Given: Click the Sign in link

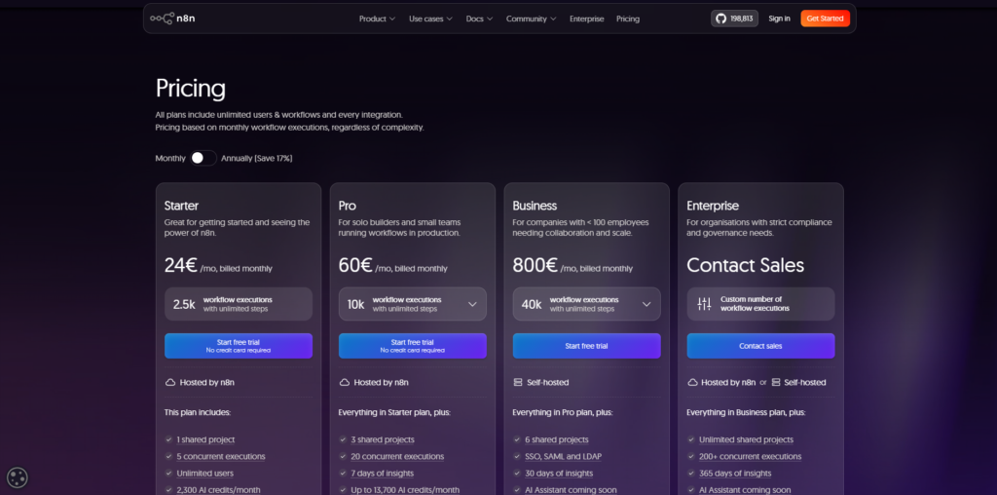Looking at the screenshot, I should (779, 19).
